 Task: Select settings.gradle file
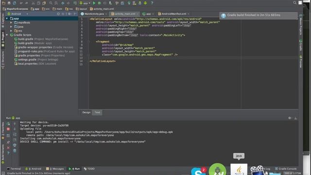click(36, 59)
